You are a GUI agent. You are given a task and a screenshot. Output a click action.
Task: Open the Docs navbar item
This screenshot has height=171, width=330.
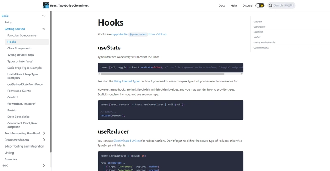(x=222, y=5)
